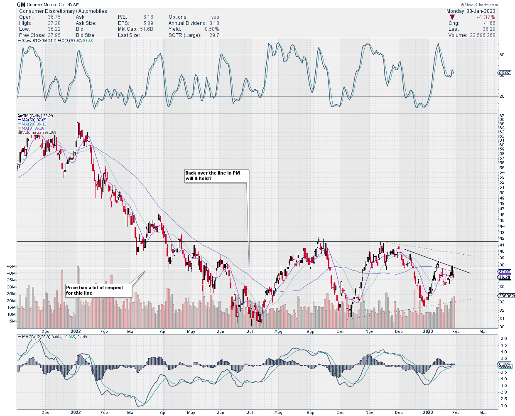Screen dimensions: 515x416
Task: Click the 'Price has a lot of respect' annotation
Action: (x=98, y=290)
